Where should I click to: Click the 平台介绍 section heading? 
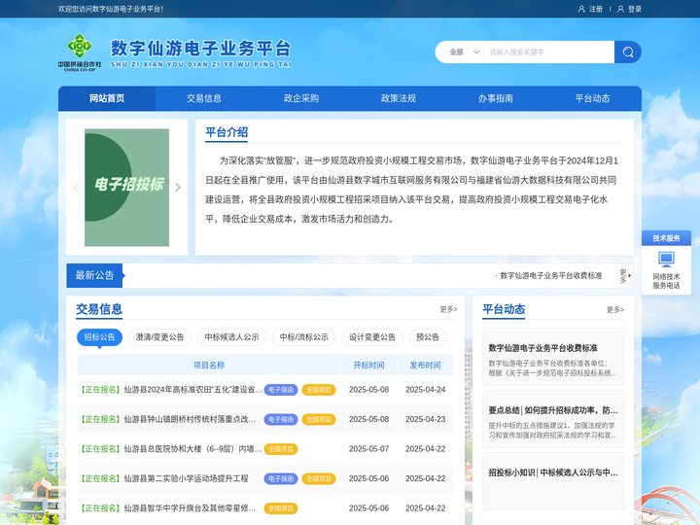227,132
